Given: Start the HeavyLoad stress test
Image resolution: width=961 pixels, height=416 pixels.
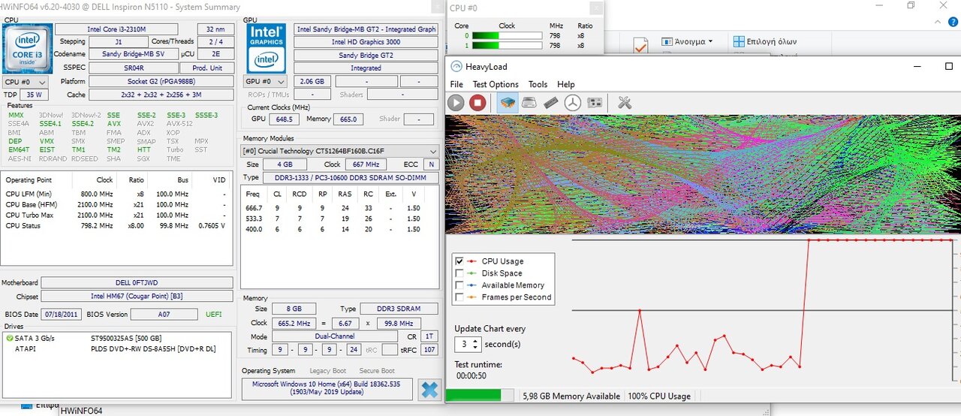Looking at the screenshot, I should [456, 103].
